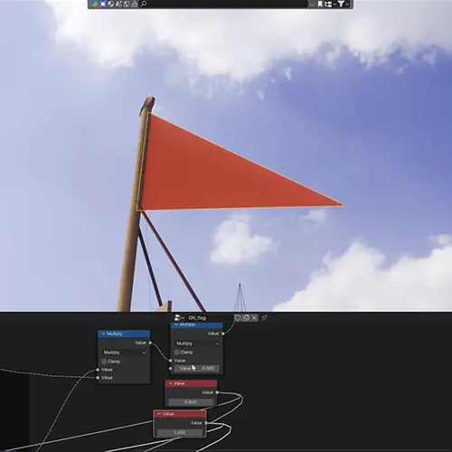Click the blue highlighted display mode icon in top bar
The height and width of the screenshot is (452, 452).
[103, 4]
